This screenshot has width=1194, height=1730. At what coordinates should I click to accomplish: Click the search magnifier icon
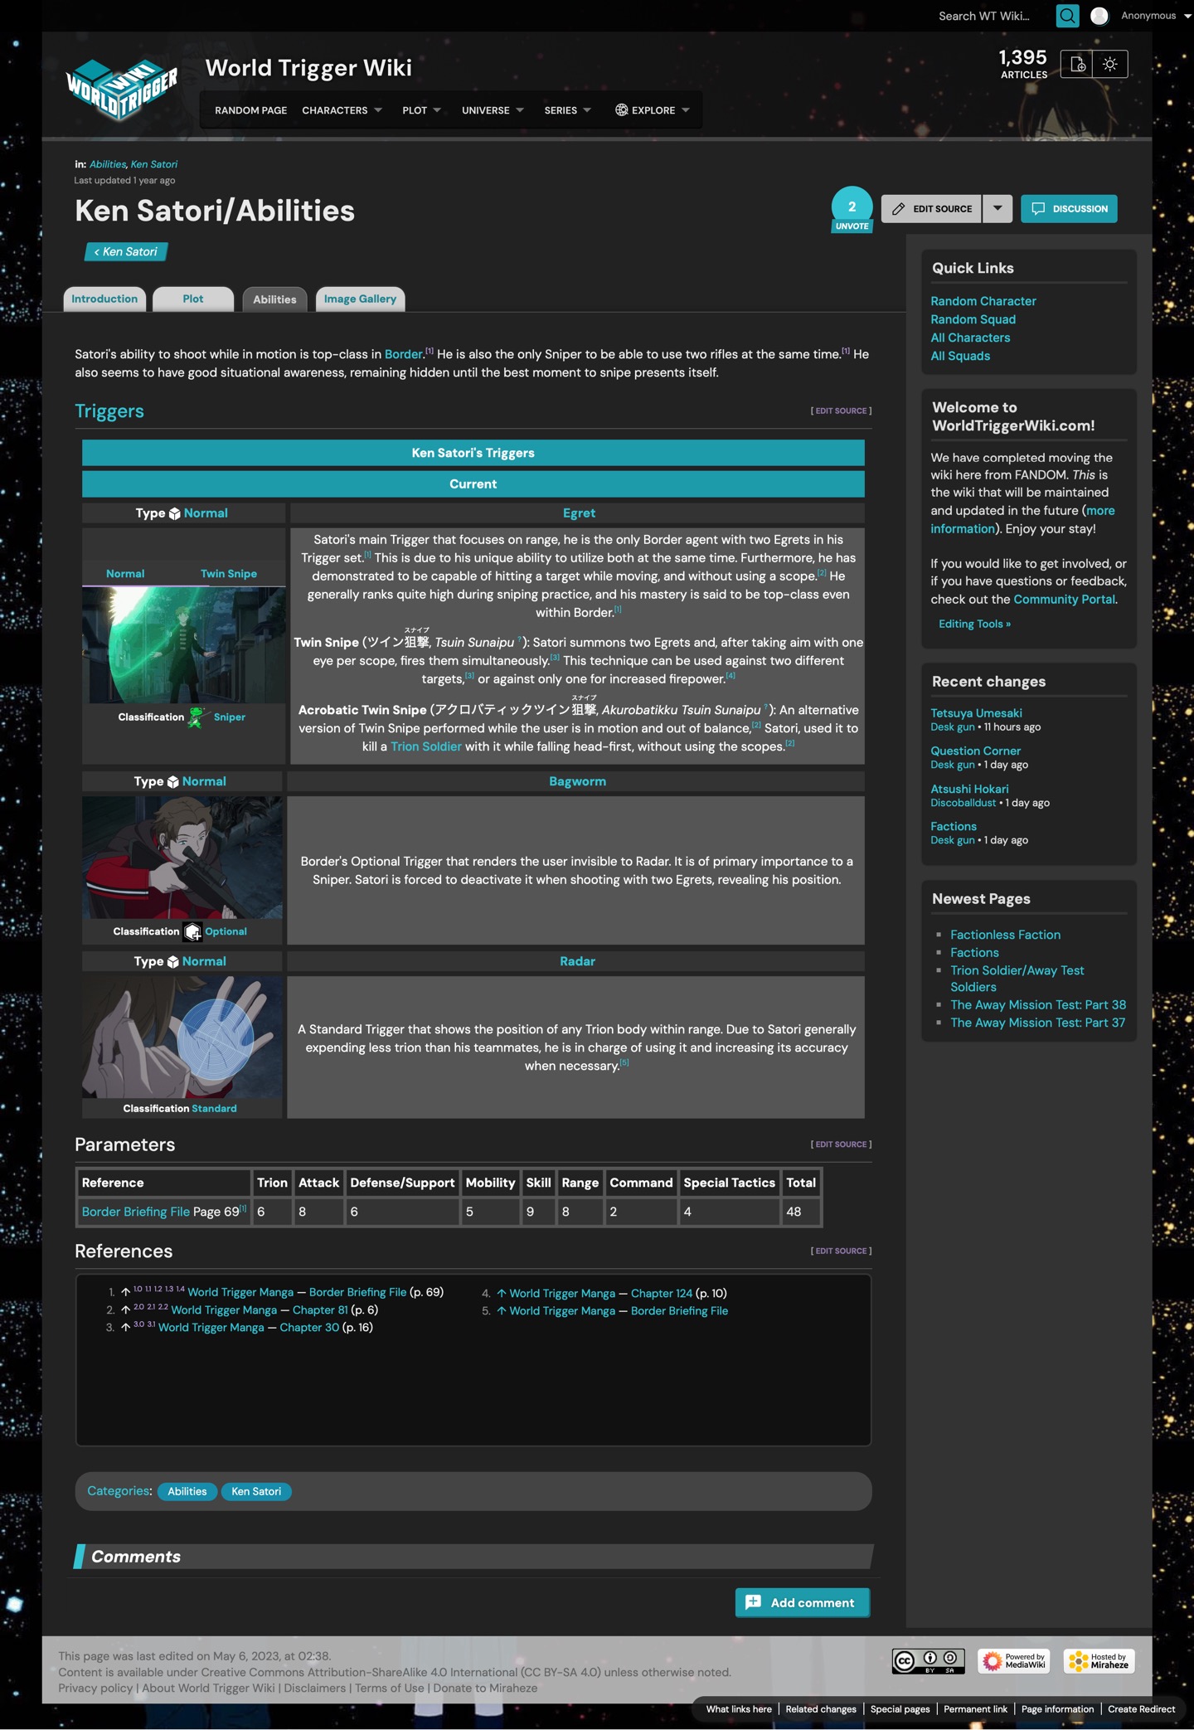click(x=1067, y=16)
